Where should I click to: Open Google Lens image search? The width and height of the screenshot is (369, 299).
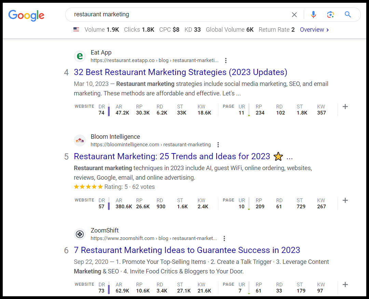click(330, 15)
